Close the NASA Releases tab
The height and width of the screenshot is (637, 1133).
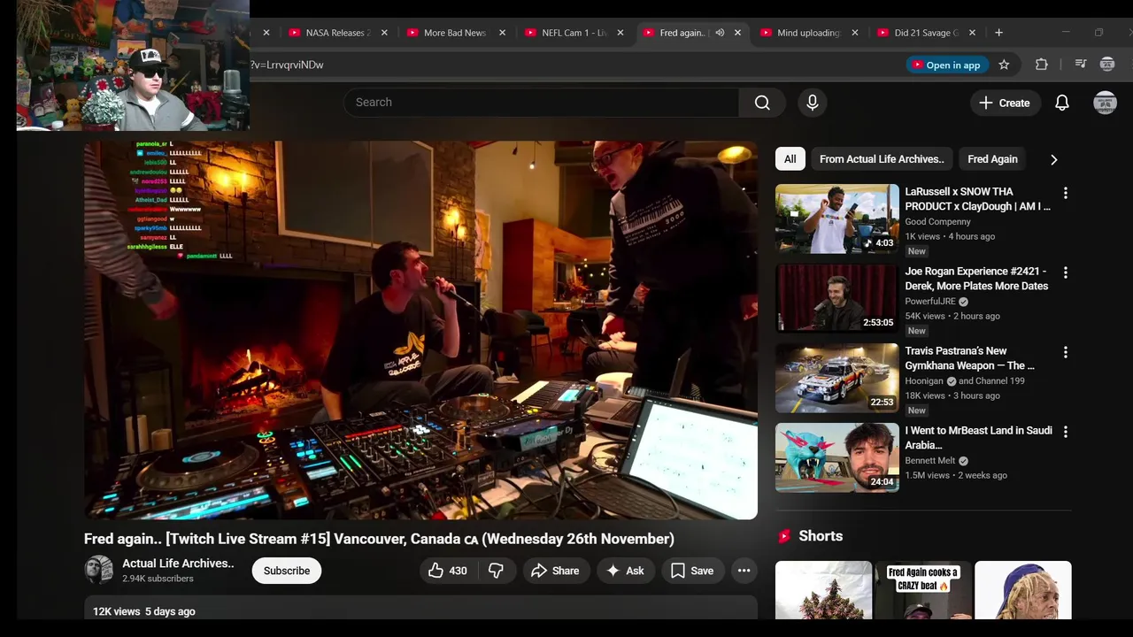click(x=384, y=33)
